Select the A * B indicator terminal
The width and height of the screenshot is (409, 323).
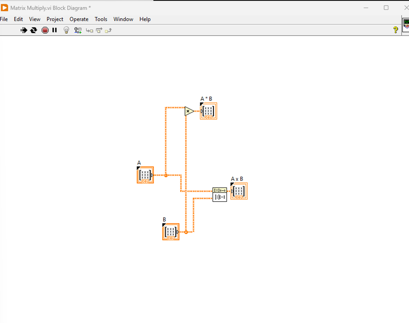pyautogui.click(x=208, y=110)
